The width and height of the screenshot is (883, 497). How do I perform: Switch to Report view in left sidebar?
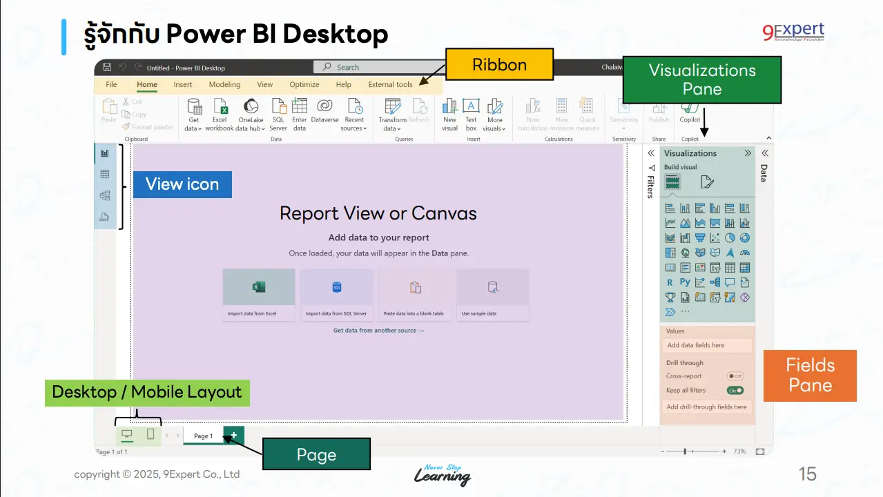click(x=105, y=153)
